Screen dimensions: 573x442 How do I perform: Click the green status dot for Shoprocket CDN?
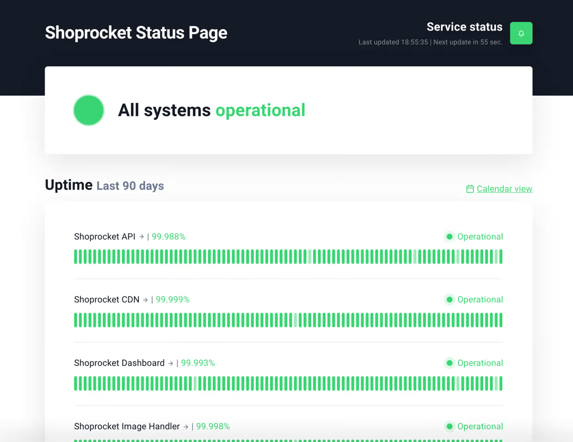(x=449, y=300)
